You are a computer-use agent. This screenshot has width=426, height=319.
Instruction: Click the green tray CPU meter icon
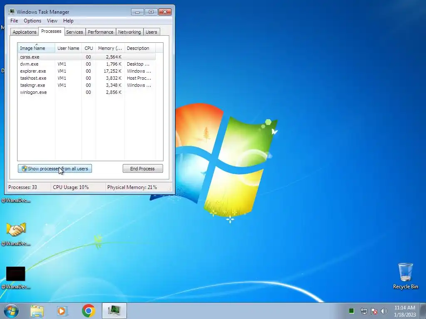pyautogui.click(x=351, y=311)
